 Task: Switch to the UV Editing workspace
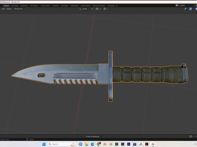[34, 6]
